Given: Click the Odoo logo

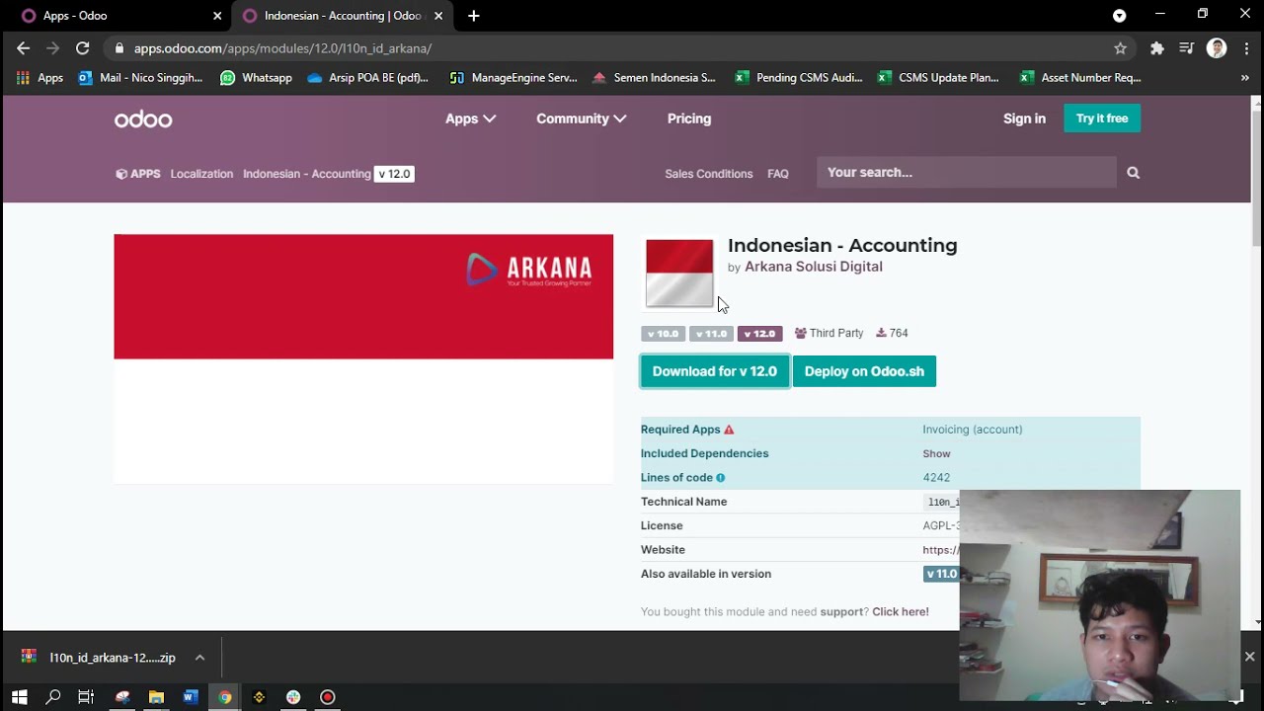Looking at the screenshot, I should point(143,119).
